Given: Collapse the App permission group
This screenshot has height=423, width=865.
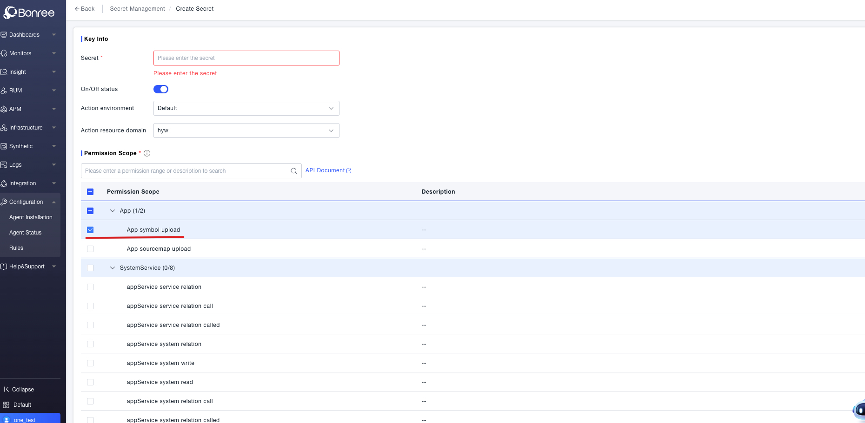Looking at the screenshot, I should (112, 210).
